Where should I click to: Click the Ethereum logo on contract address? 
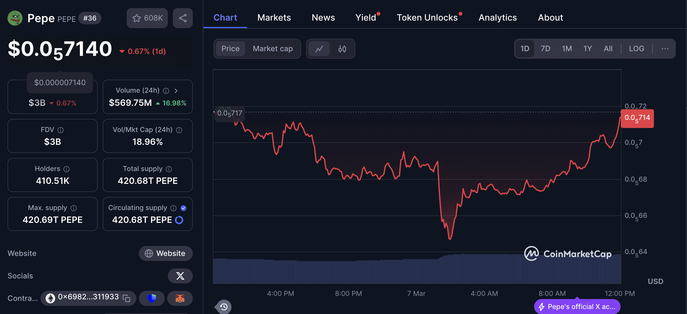click(50, 298)
